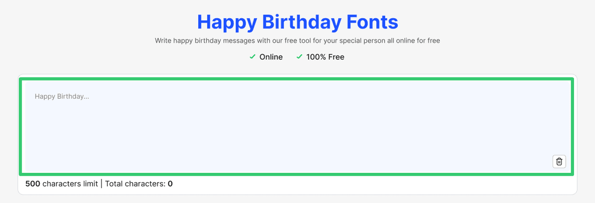Click the vertical divider between limit and total
Image resolution: width=595 pixels, height=203 pixels.
click(x=102, y=184)
